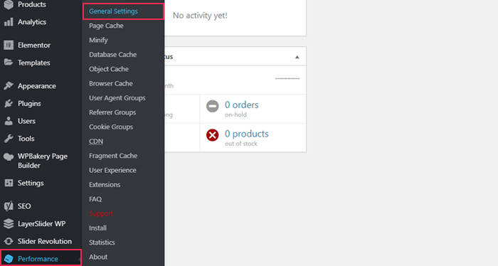498x266 pixels.
Task: Click the Appearance paintbrush icon
Action: (9, 86)
